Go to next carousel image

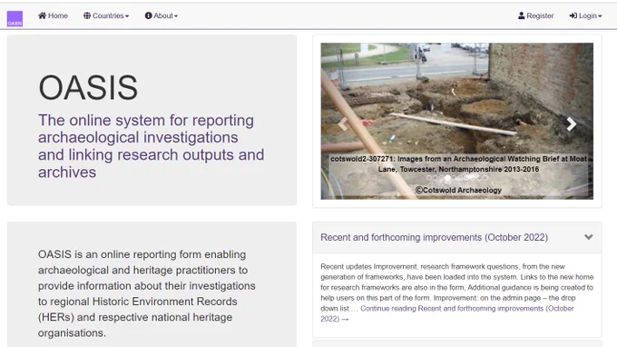pyautogui.click(x=572, y=124)
